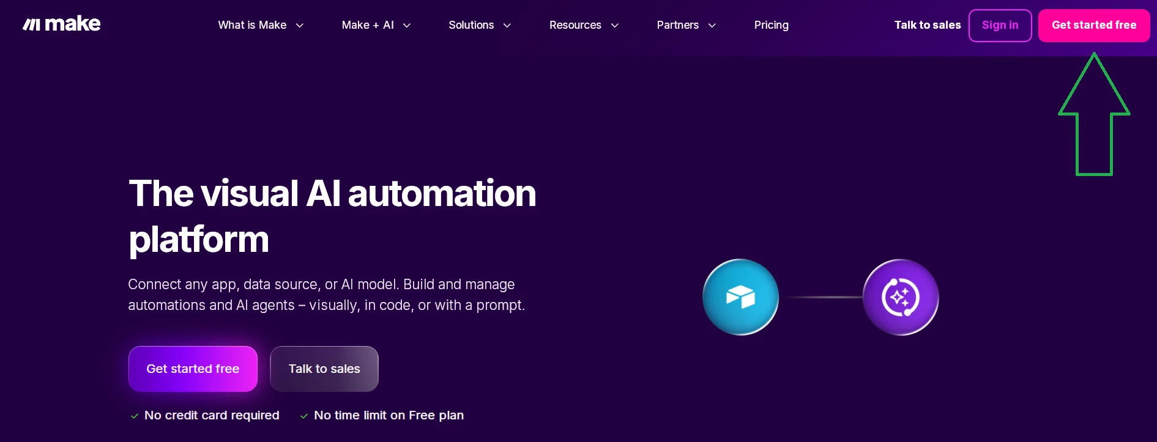The height and width of the screenshot is (442, 1157).
Task: Expand the chevron next to Make + AI
Action: (407, 26)
